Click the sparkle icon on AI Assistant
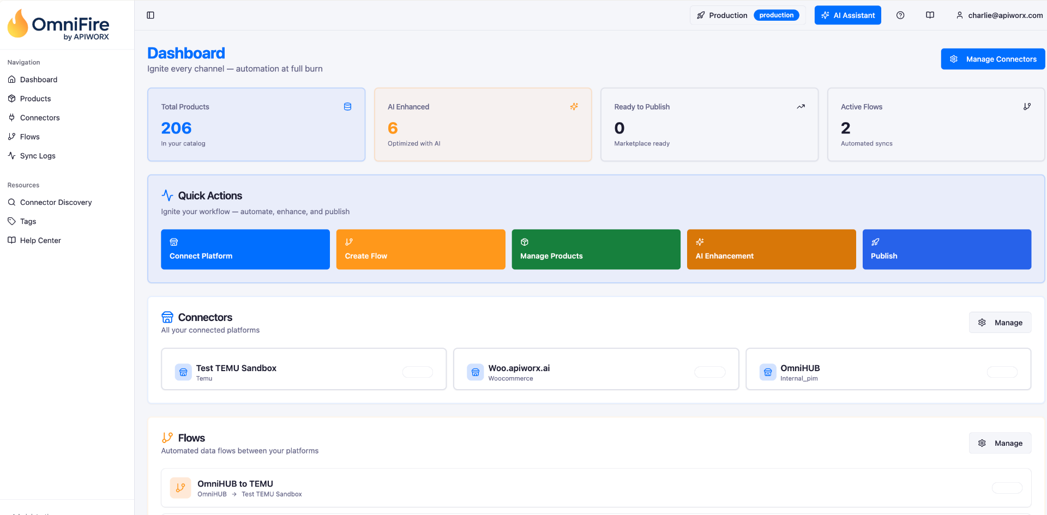Screen dimensions: 1047x515 (826, 15)
